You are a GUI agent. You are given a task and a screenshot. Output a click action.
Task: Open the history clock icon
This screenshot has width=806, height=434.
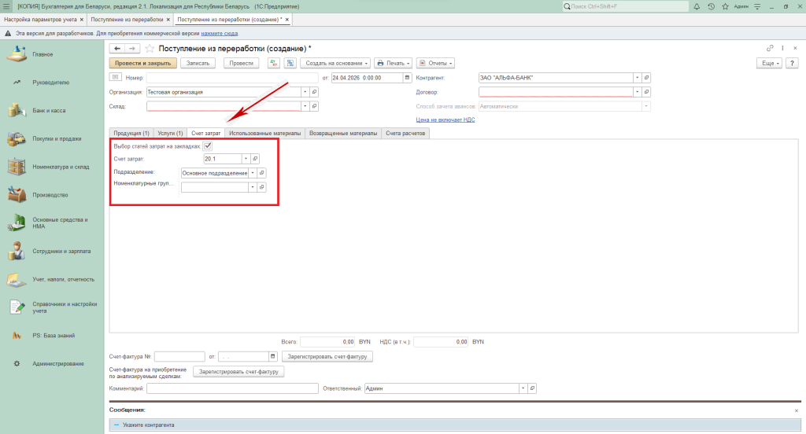pos(711,6)
